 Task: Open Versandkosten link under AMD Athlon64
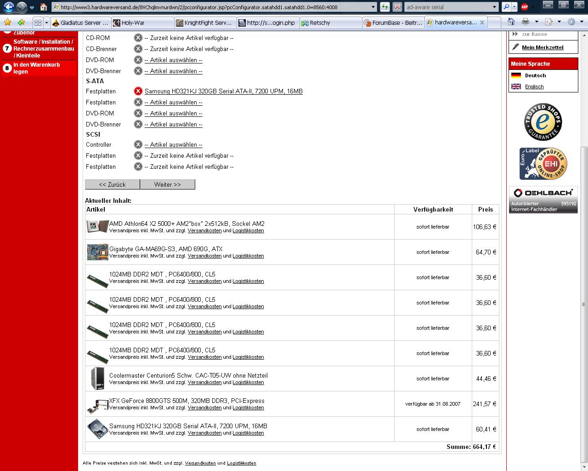click(204, 230)
